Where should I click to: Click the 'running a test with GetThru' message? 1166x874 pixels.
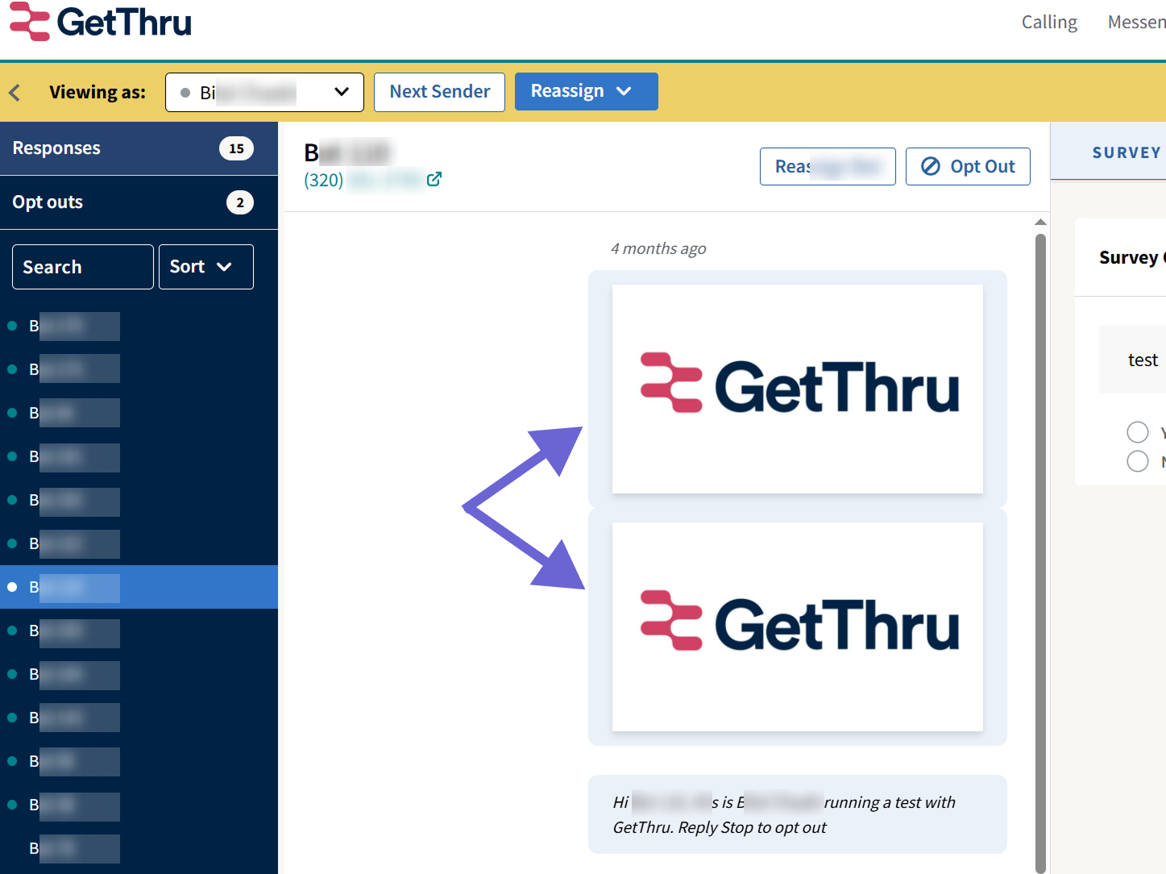pyautogui.click(x=798, y=814)
